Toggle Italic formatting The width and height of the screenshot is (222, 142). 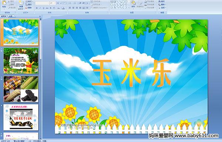pos(40,8)
